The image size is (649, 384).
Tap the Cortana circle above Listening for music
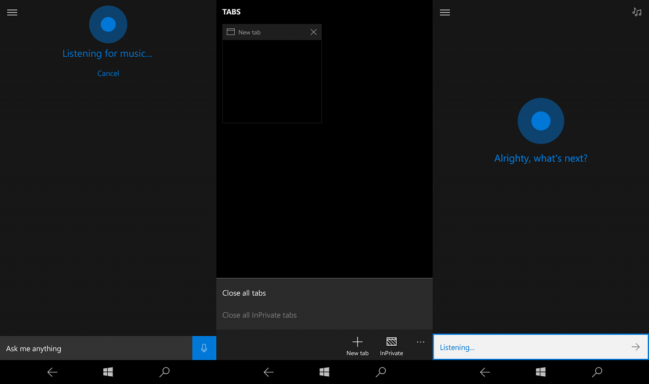click(x=108, y=24)
